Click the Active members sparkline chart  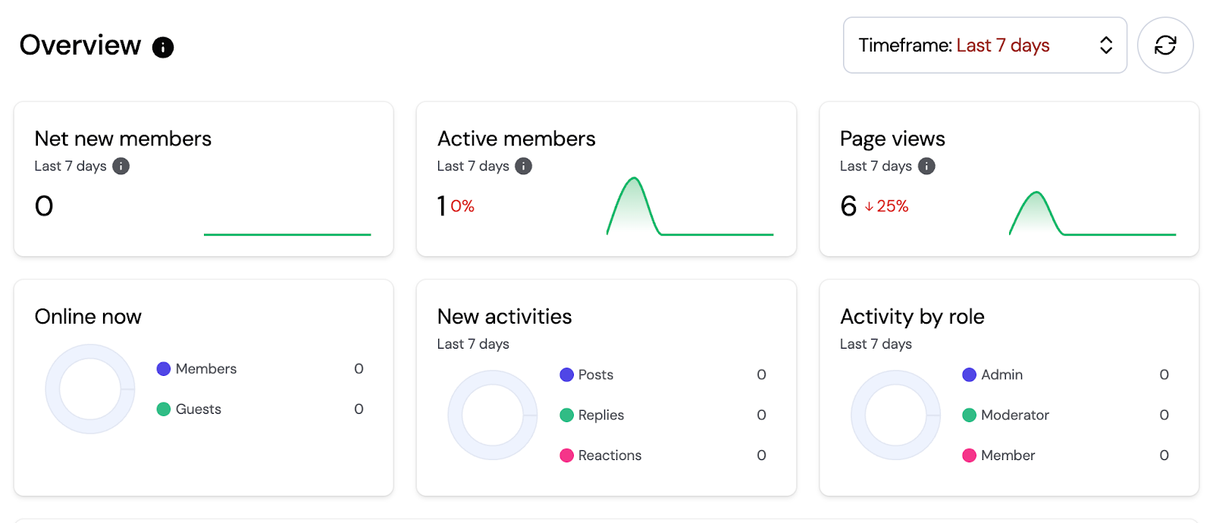690,206
